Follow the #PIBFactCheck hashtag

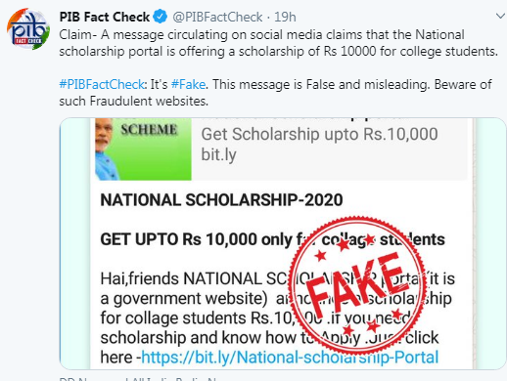point(102,85)
